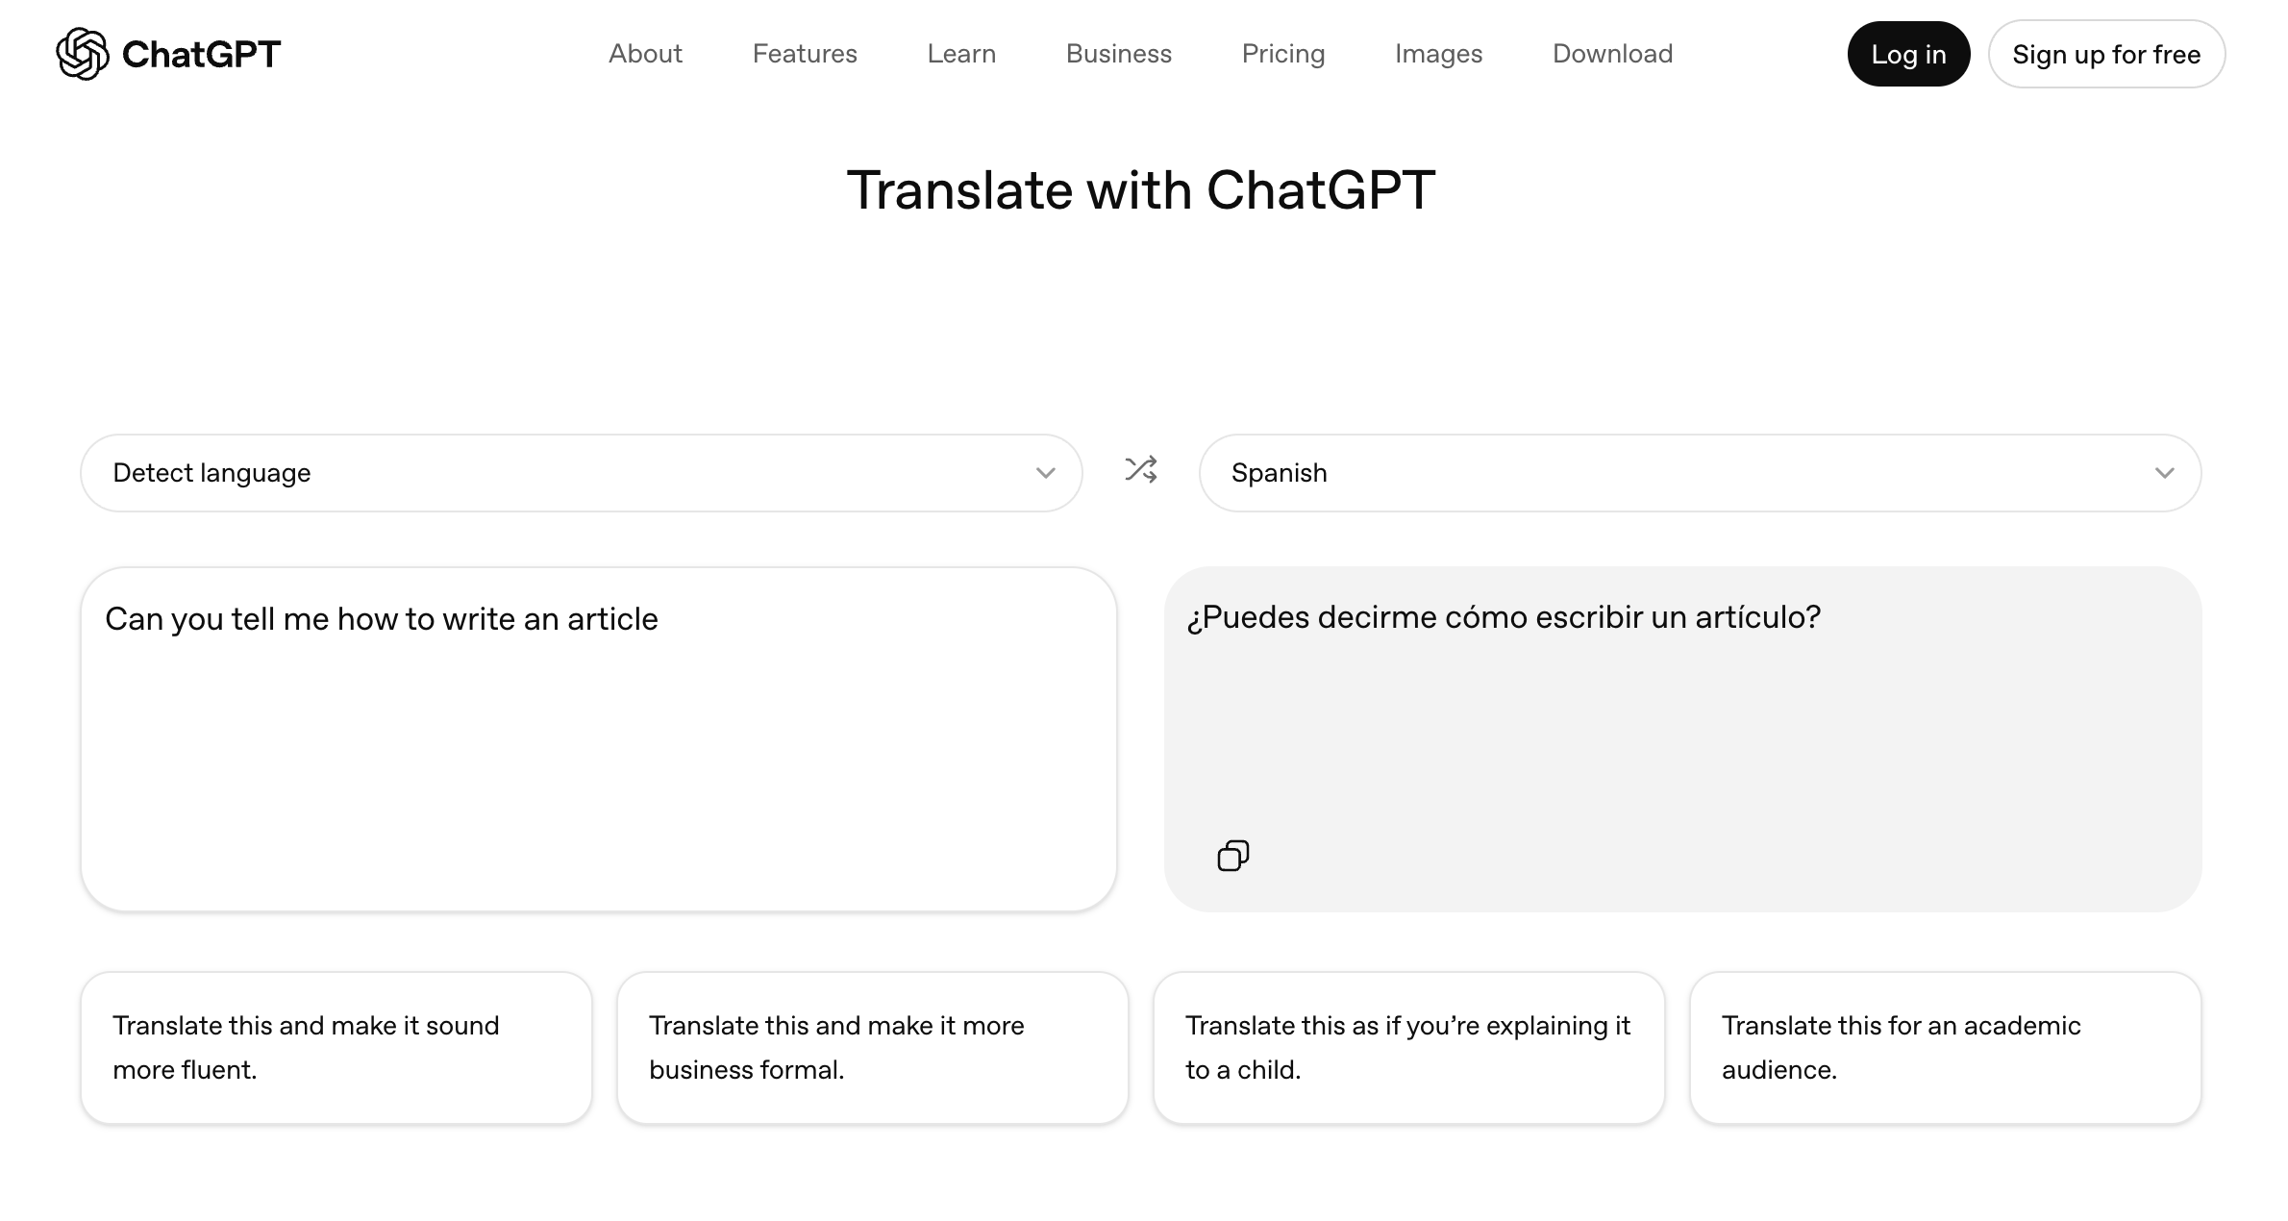
Task: Click the ChatGPT logo icon
Action: [83, 54]
